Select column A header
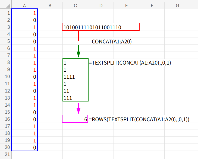 pyautogui.click(x=24, y=5)
